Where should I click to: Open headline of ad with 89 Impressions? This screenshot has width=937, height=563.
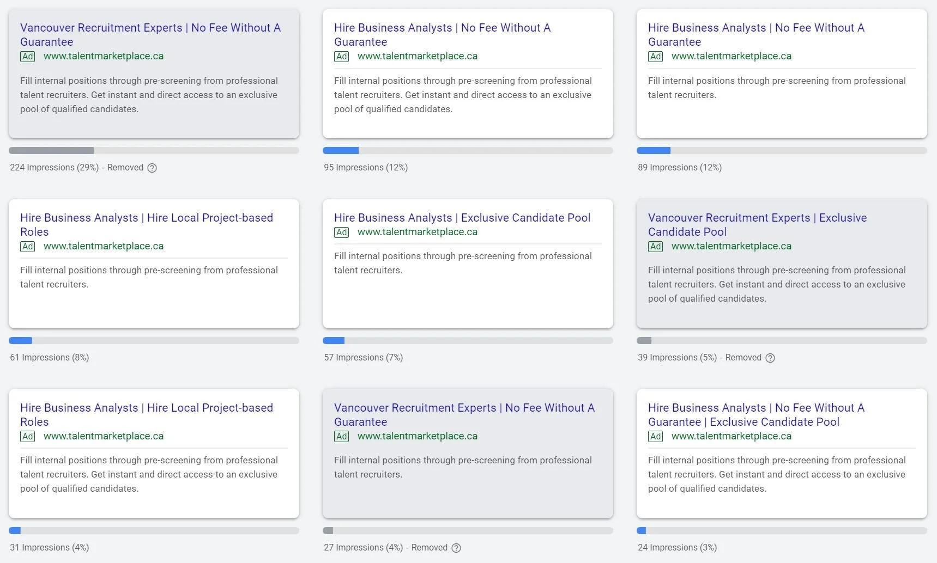point(757,35)
